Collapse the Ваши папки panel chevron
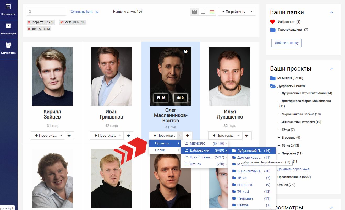The width and height of the screenshot is (345, 210). point(332,12)
